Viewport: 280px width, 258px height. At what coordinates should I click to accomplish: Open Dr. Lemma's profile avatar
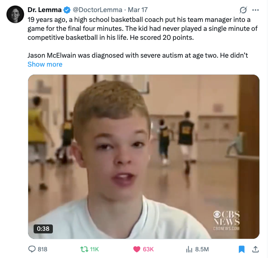click(x=15, y=14)
